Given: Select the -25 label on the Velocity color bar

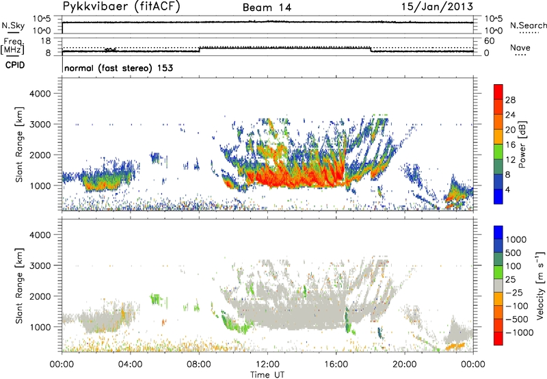Looking at the screenshot, I should pos(515,293).
